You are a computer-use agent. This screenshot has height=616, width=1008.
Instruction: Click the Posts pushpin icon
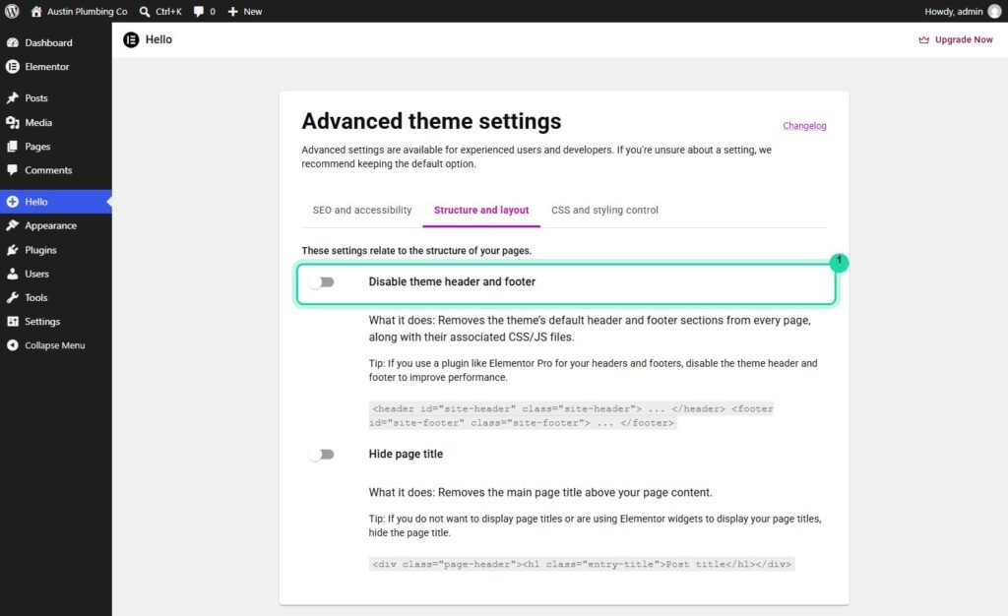coord(12,97)
